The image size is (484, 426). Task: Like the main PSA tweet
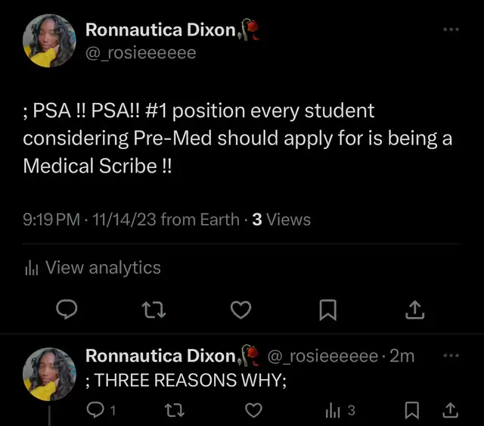point(240,309)
